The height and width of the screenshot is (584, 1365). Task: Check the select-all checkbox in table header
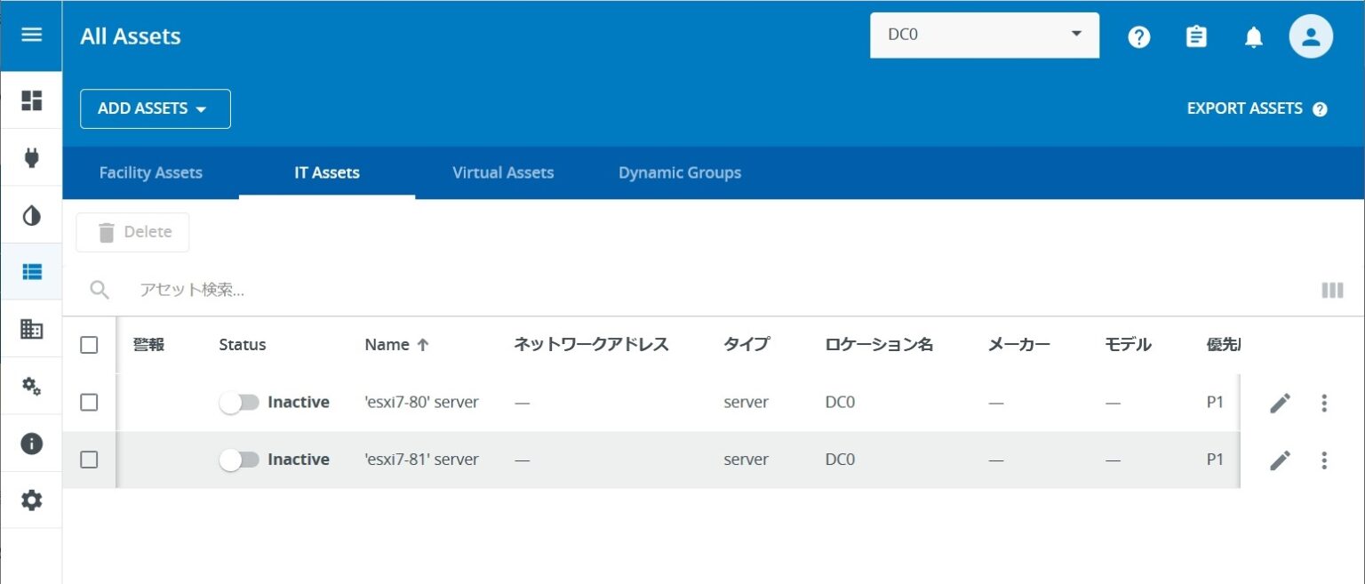(89, 345)
